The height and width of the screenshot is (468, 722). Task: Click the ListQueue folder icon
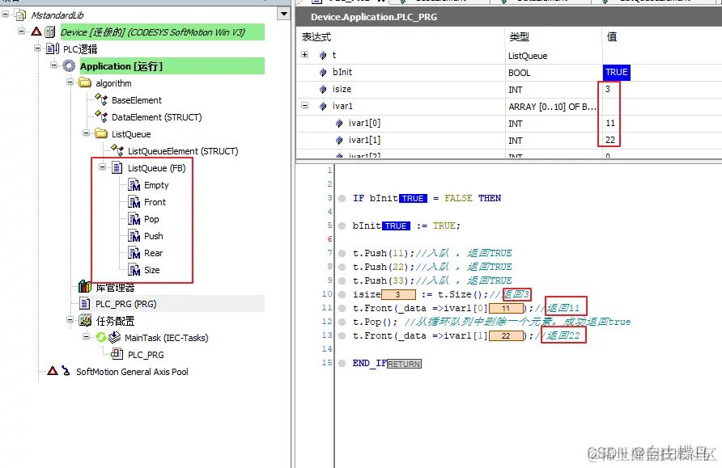click(x=101, y=134)
